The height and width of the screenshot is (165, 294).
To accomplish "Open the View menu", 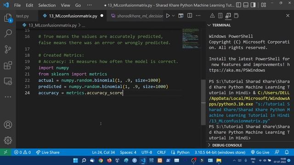I will (x=65, y=5).
